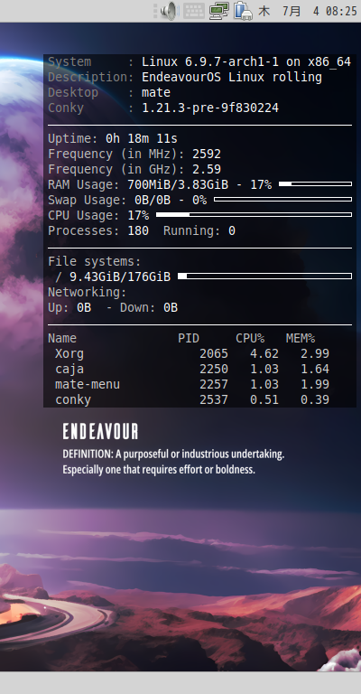This screenshot has width=361, height=694.
Task: Open the volume speaker tray icon
Action: click(169, 11)
